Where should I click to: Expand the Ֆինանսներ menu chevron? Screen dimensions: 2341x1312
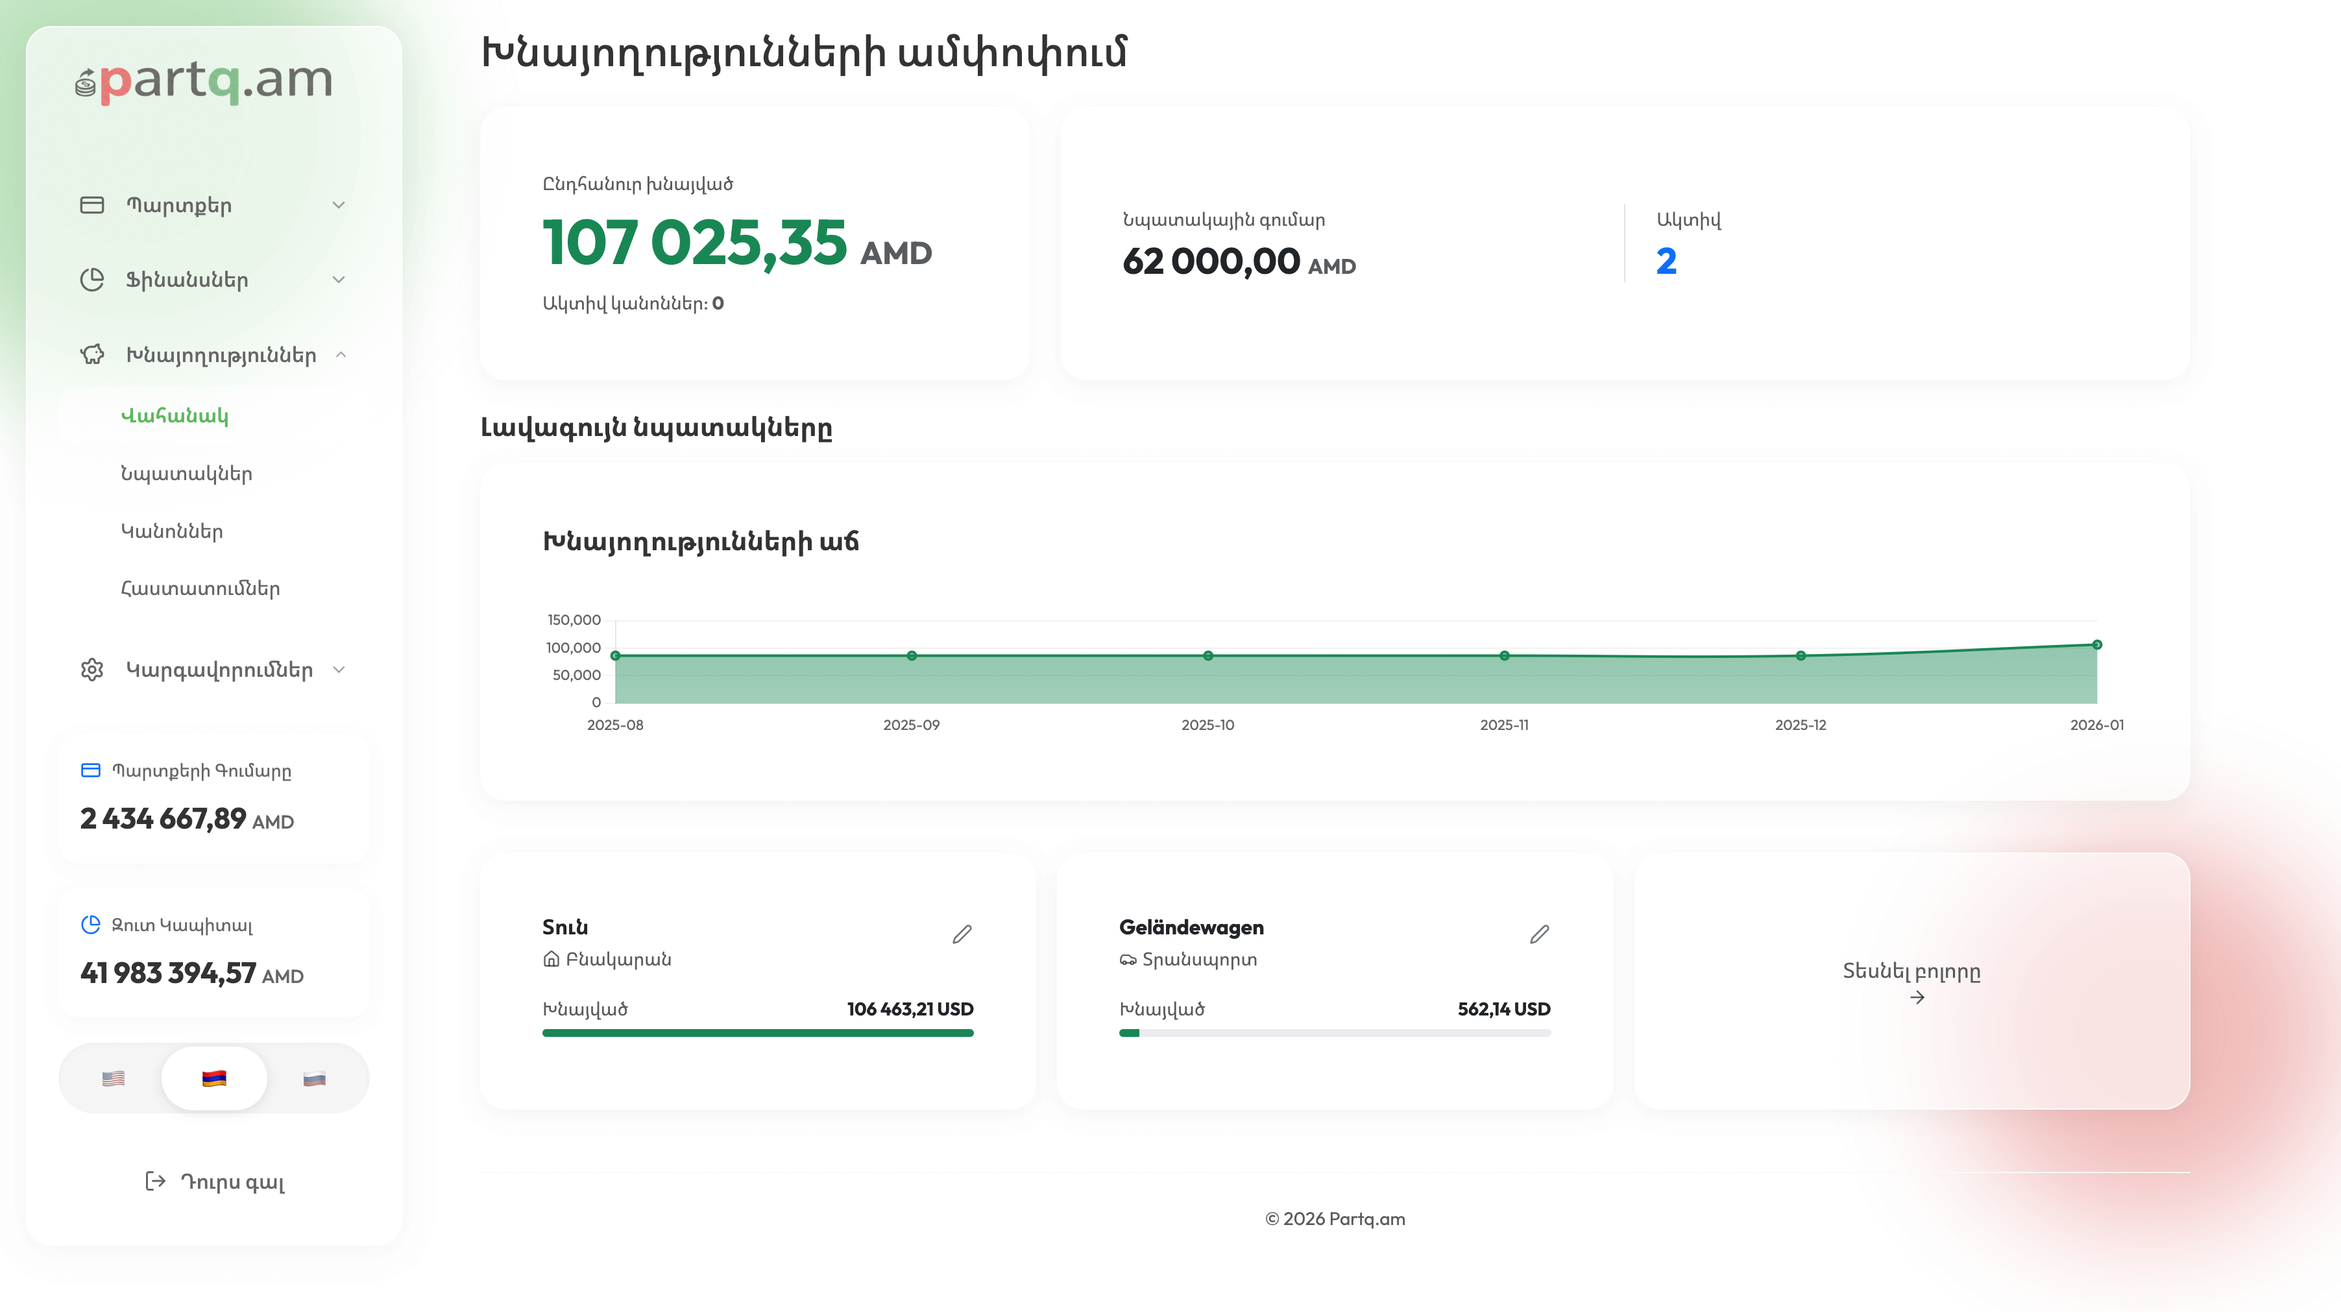339,280
